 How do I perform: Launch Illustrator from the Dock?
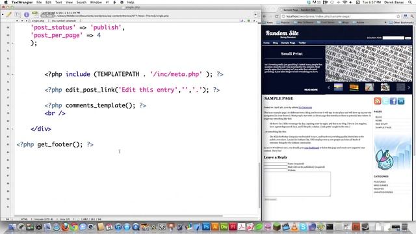[215, 227]
